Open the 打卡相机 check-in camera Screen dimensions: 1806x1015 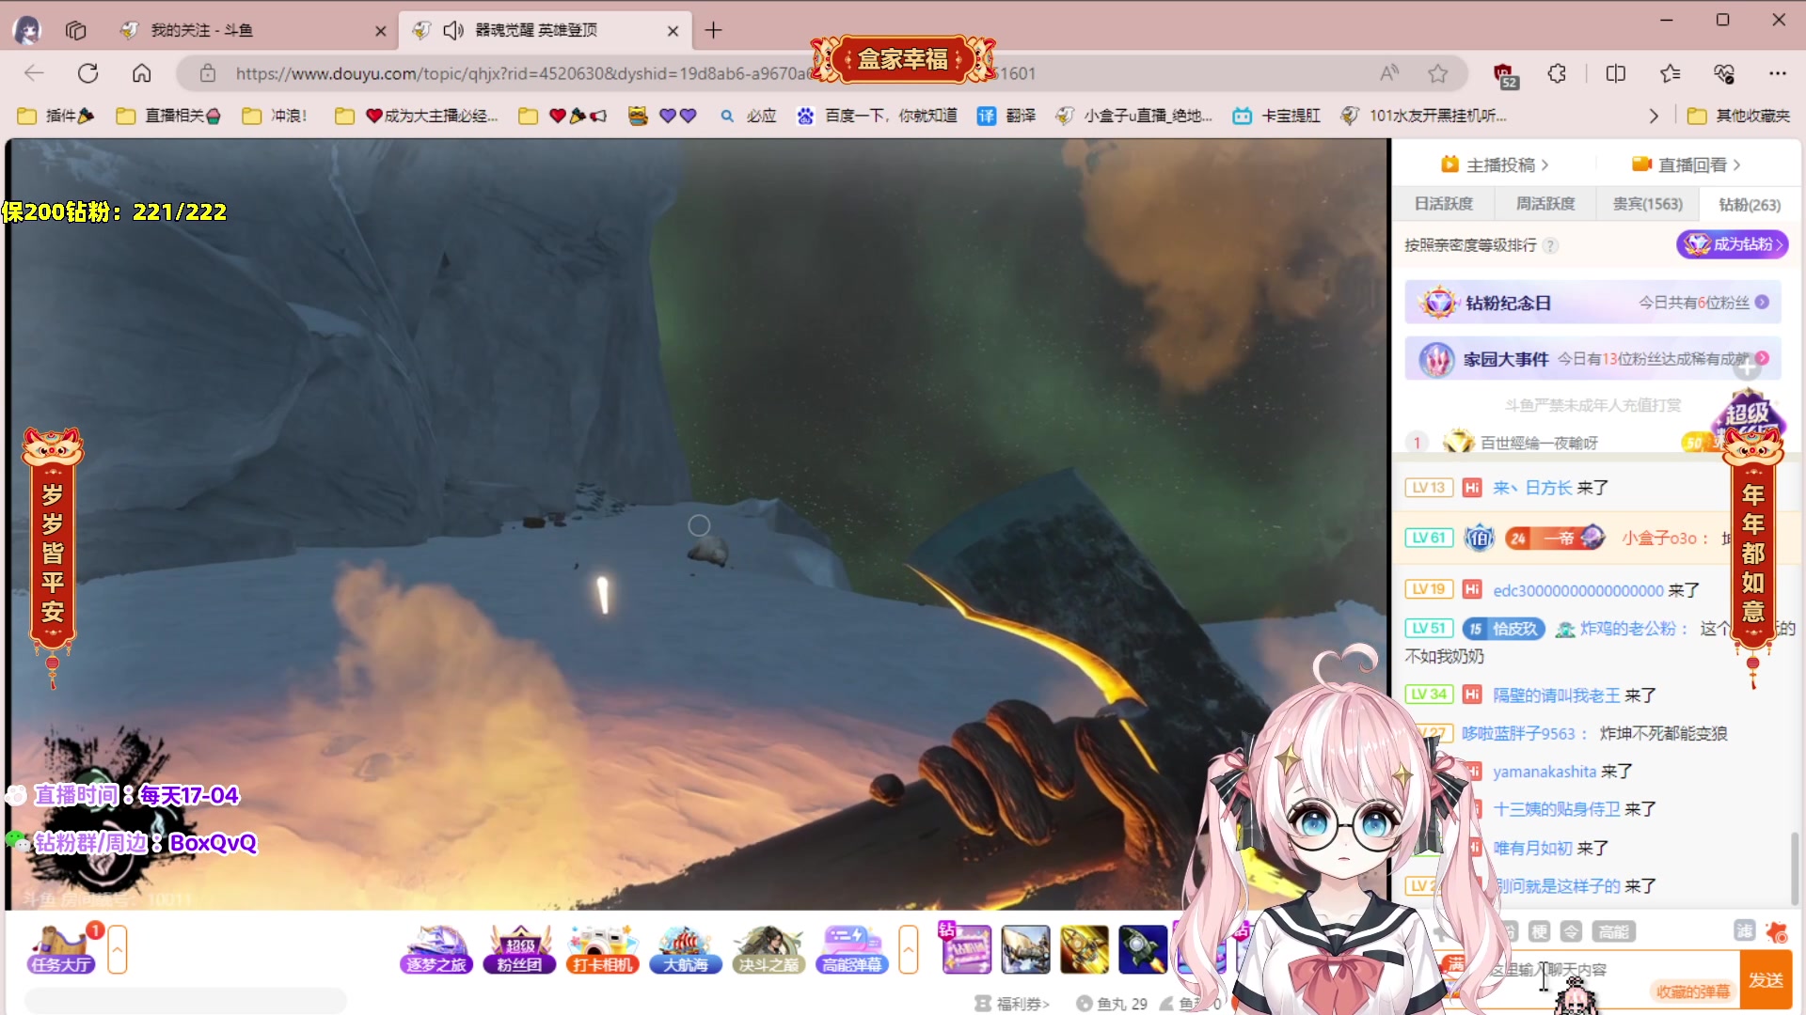601,949
